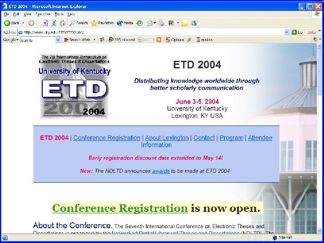
Task: Open the Forward history dropdown arrow
Action: (x=38, y=23)
